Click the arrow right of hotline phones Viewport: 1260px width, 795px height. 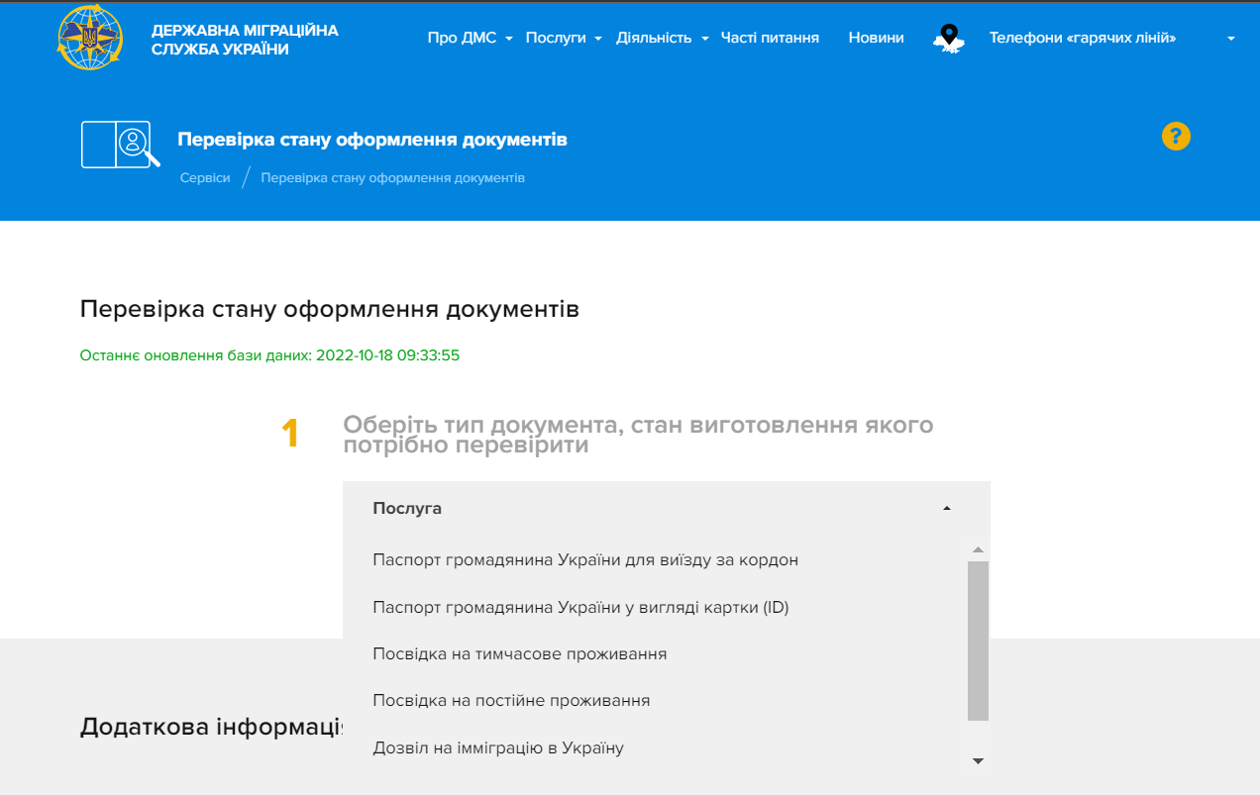1230,39
